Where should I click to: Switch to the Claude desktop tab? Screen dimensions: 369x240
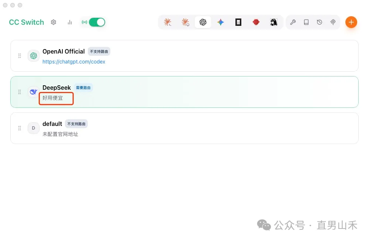185,22
